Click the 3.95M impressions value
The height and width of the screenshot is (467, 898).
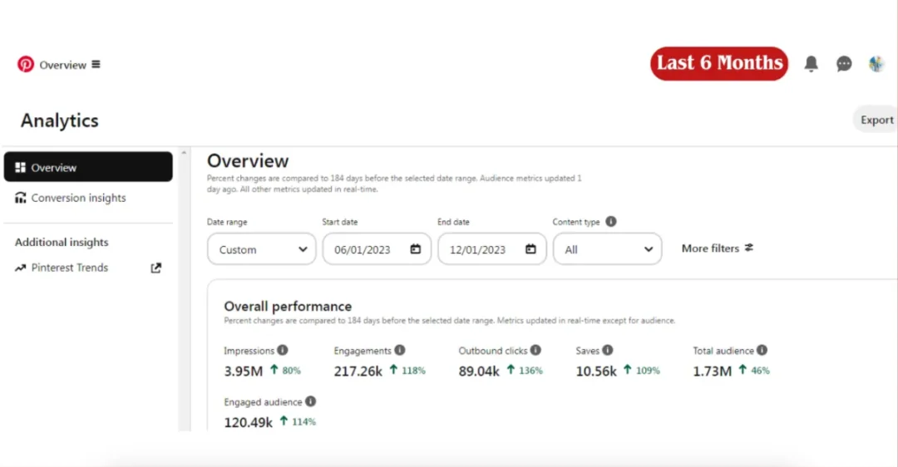244,371
